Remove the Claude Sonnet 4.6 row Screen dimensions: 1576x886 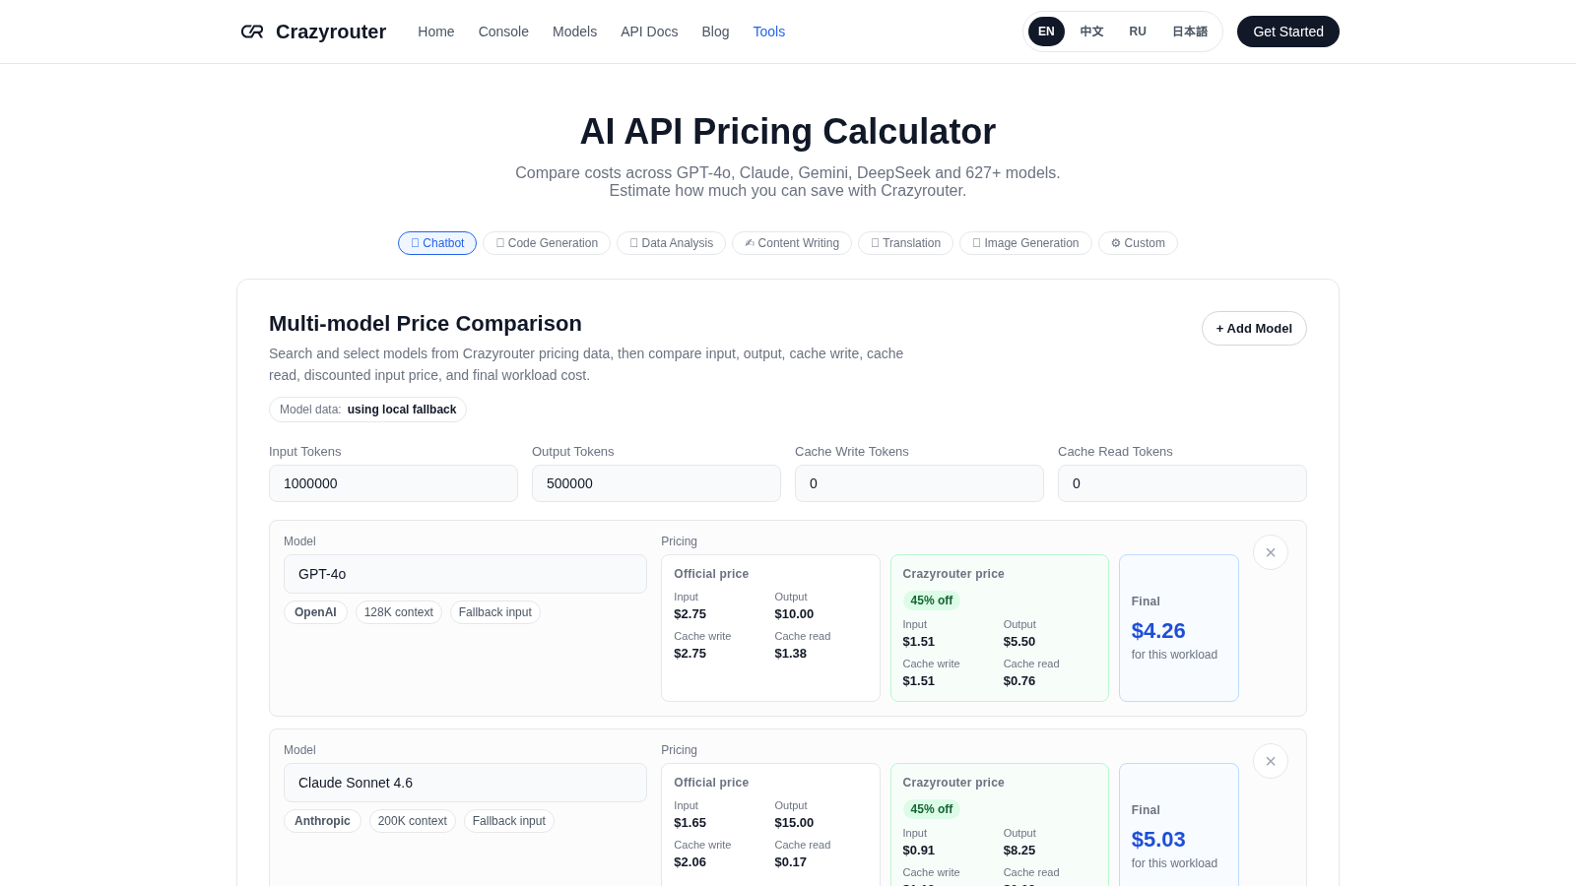pos(1271,761)
